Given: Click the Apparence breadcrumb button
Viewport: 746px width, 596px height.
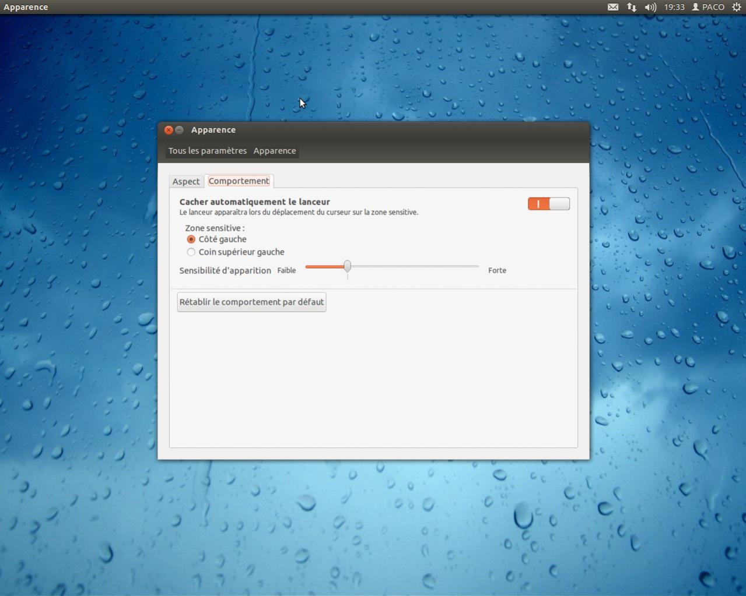Looking at the screenshot, I should (x=275, y=150).
